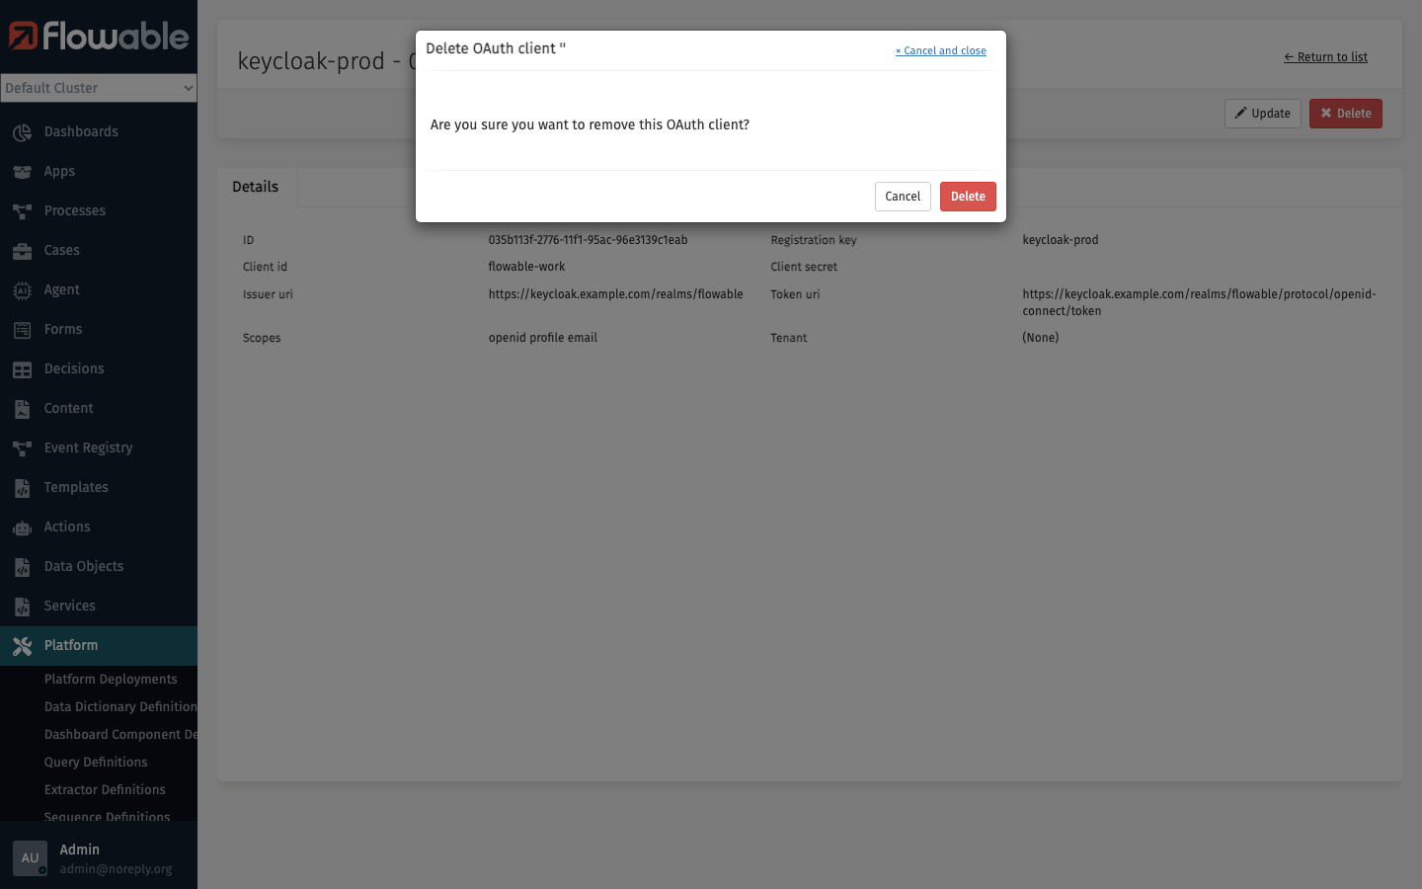This screenshot has width=1422, height=889.
Task: Open the Event Registry section
Action: pyautogui.click(x=88, y=447)
